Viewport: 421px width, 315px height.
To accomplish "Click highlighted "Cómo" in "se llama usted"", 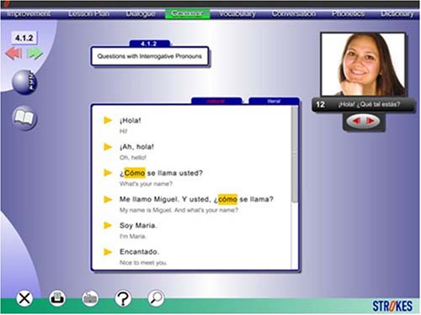I will [135, 173].
